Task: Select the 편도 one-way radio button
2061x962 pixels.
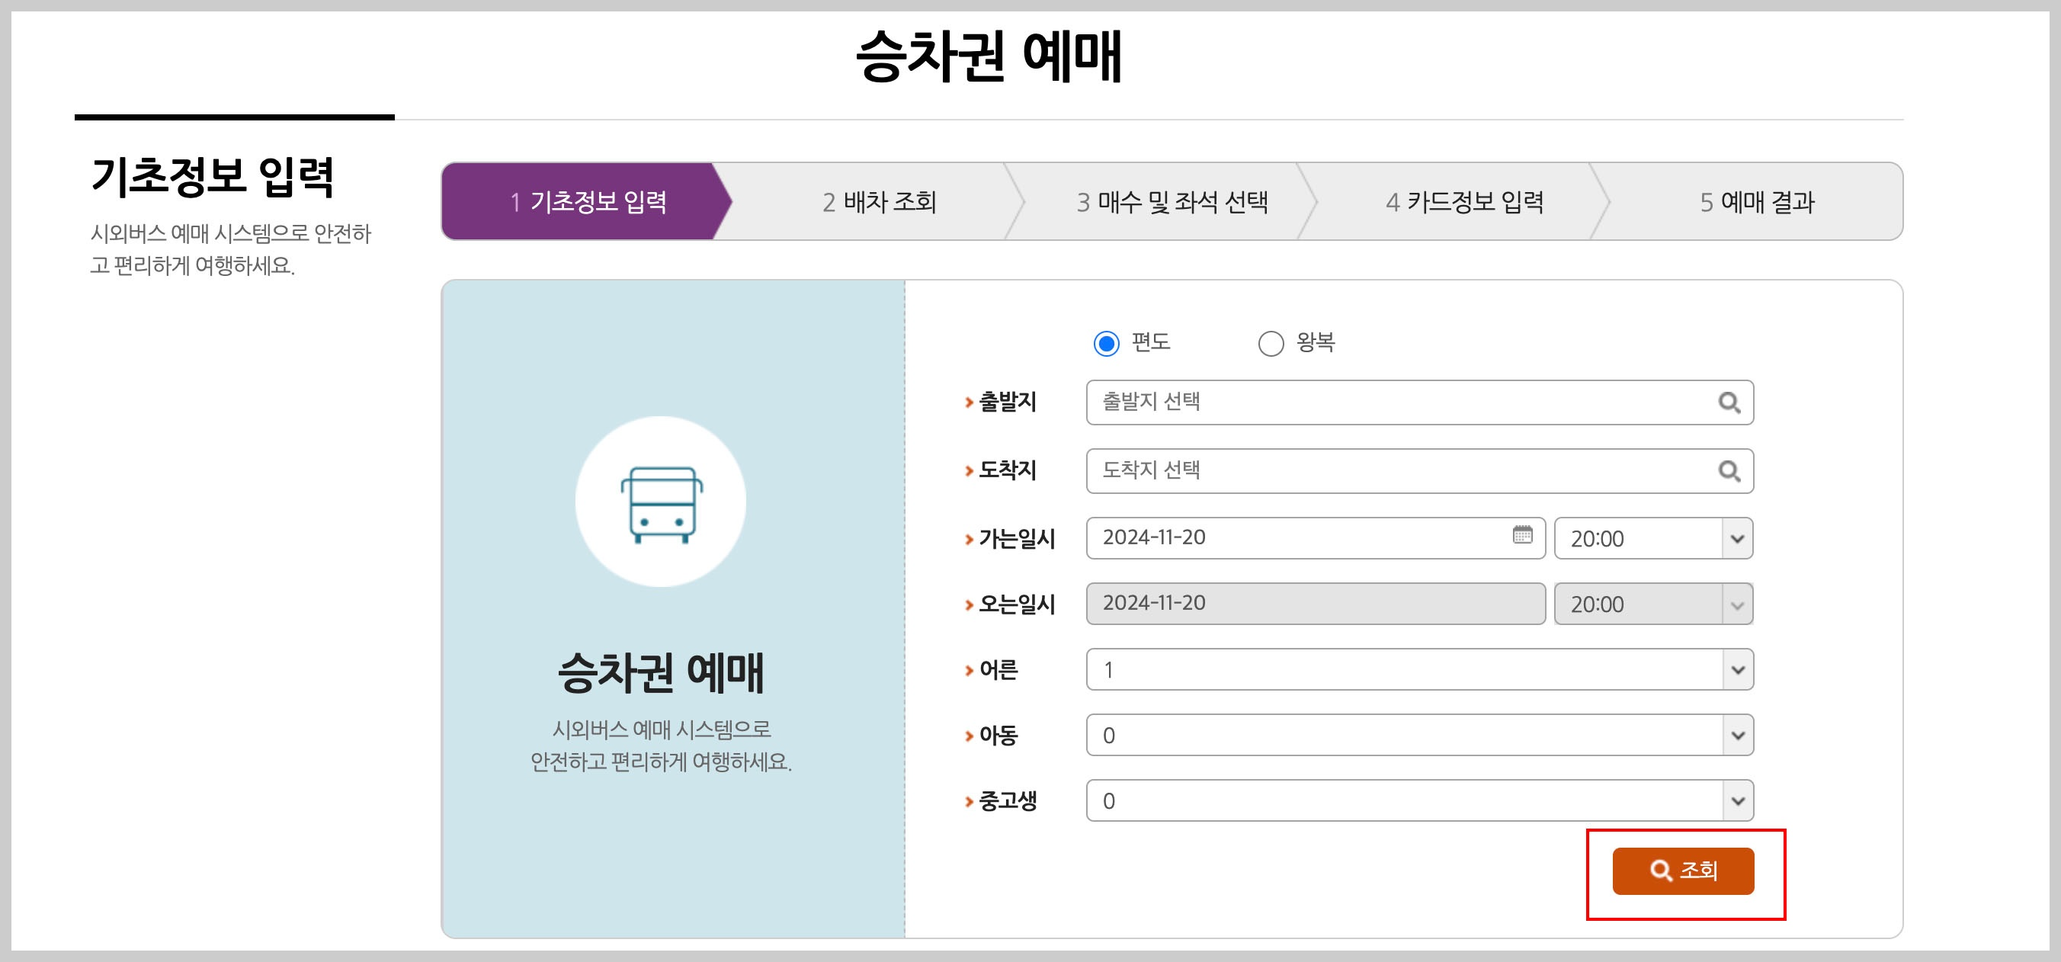Action: coord(1105,344)
